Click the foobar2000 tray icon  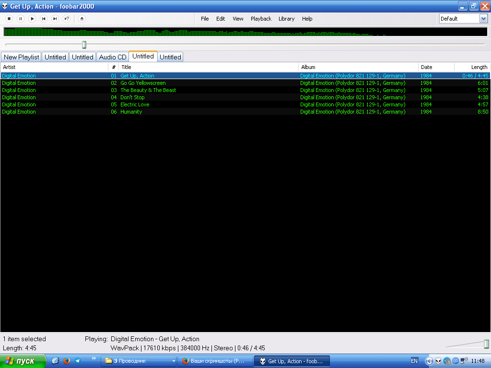pos(438,361)
